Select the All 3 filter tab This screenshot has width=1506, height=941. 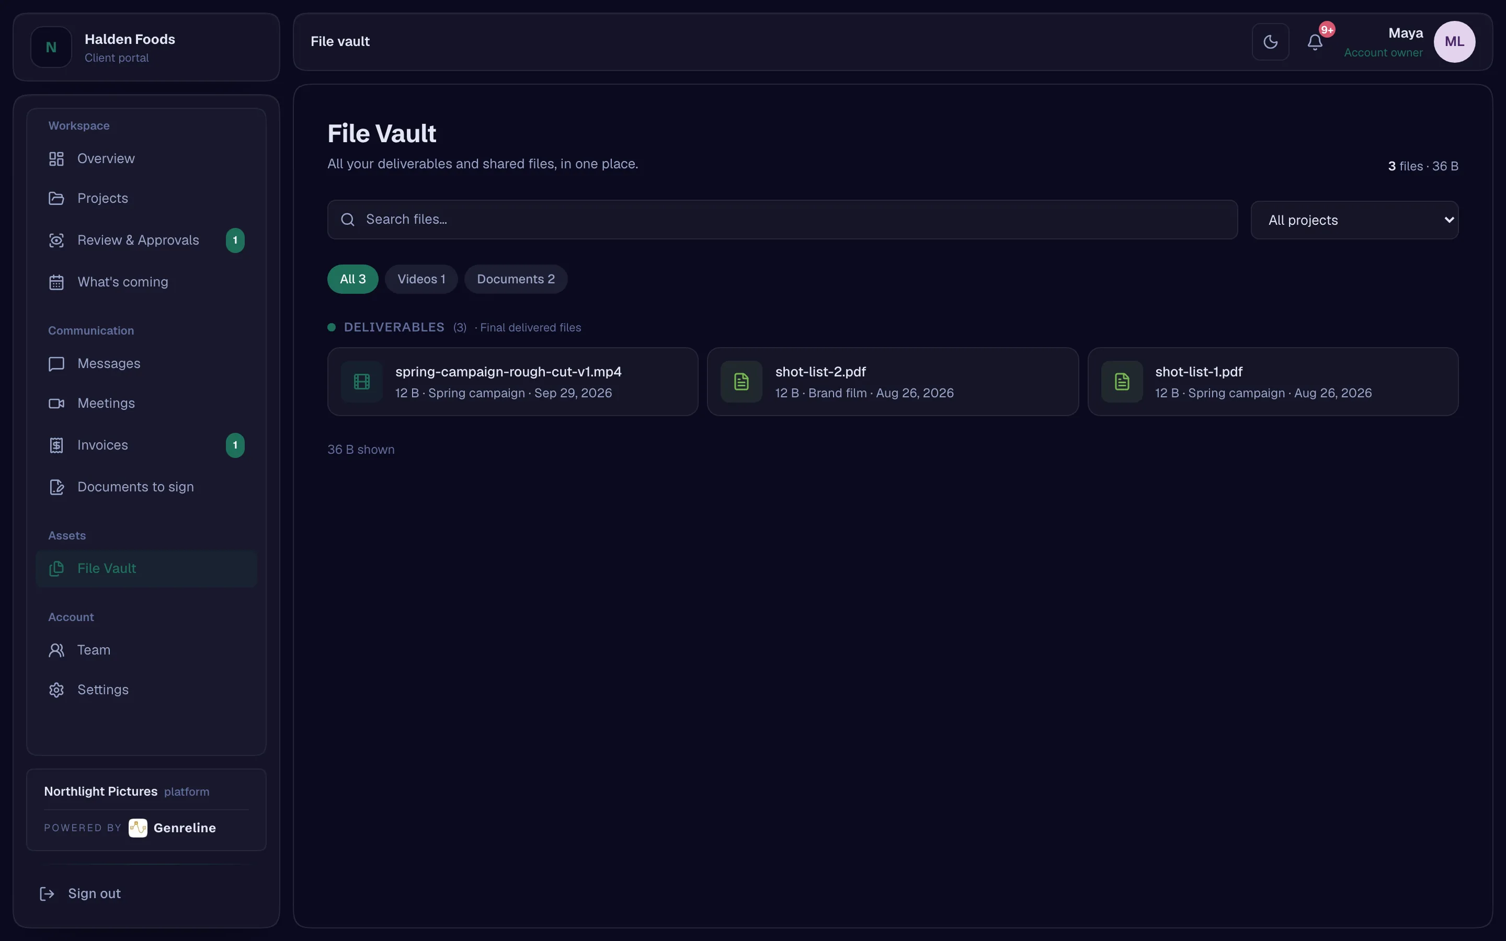pos(353,280)
